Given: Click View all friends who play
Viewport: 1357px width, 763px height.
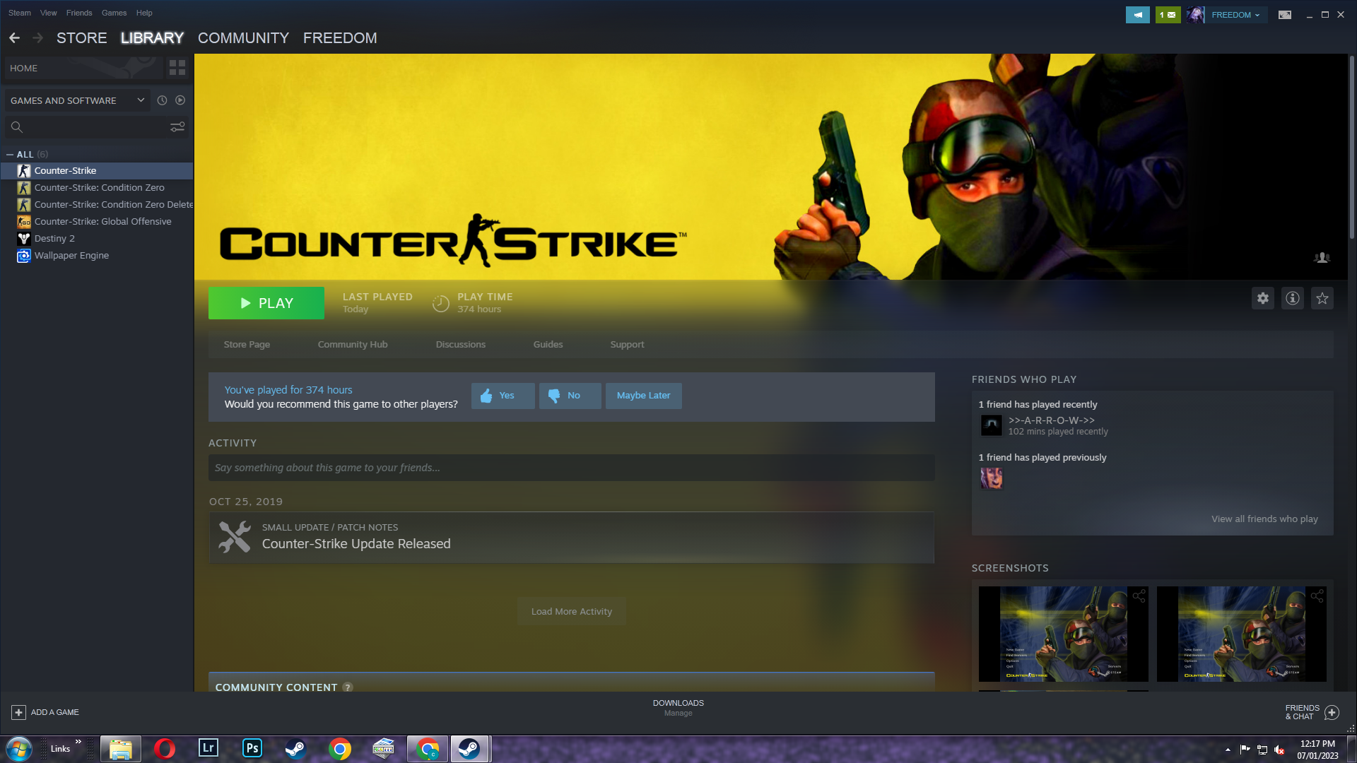Looking at the screenshot, I should [1264, 519].
